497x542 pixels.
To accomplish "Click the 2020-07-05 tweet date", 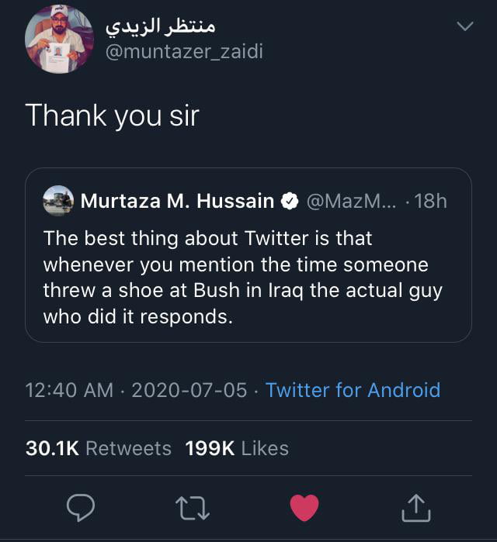I will (189, 389).
